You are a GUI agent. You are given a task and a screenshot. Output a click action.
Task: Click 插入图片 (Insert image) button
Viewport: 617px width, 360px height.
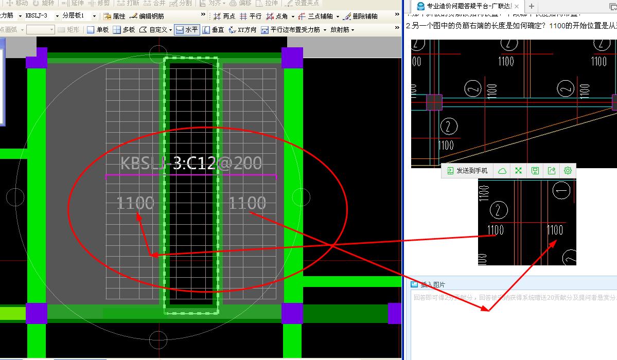click(x=428, y=284)
